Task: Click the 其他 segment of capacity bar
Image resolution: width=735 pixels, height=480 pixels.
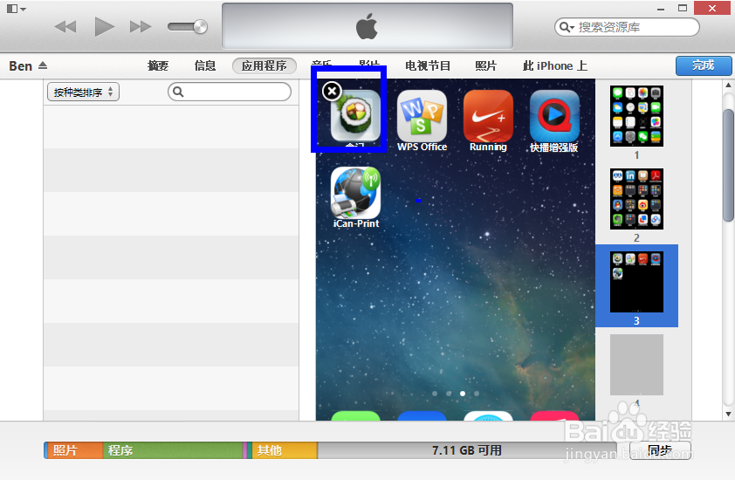Action: pyautogui.click(x=285, y=450)
